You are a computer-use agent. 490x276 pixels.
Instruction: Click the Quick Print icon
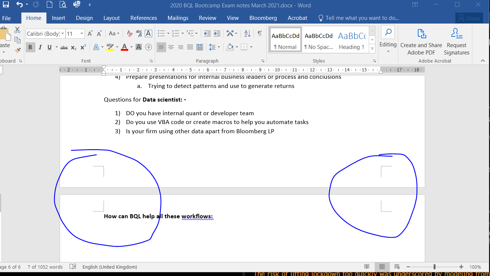pos(77,5)
